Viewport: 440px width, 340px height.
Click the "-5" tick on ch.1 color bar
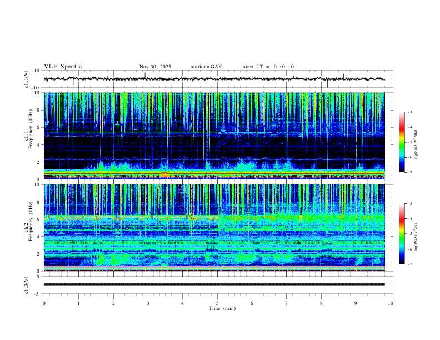410,142
